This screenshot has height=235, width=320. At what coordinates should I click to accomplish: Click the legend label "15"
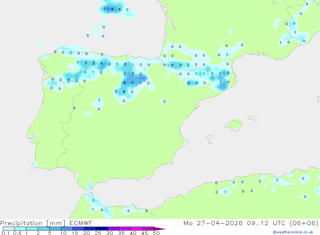pos(75,233)
